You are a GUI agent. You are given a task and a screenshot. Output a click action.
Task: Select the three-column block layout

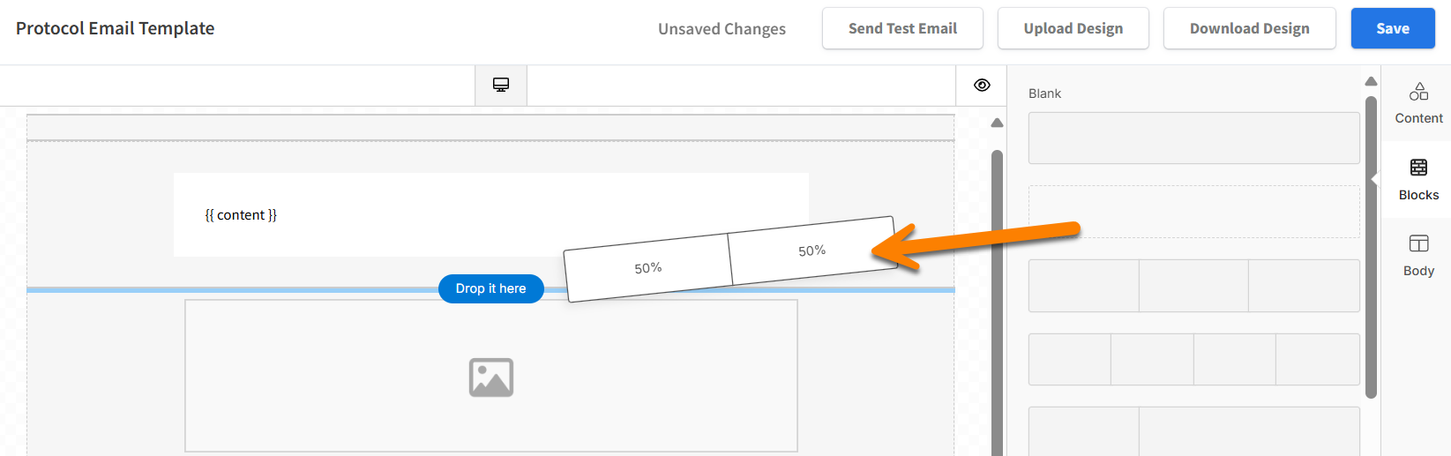[1193, 286]
